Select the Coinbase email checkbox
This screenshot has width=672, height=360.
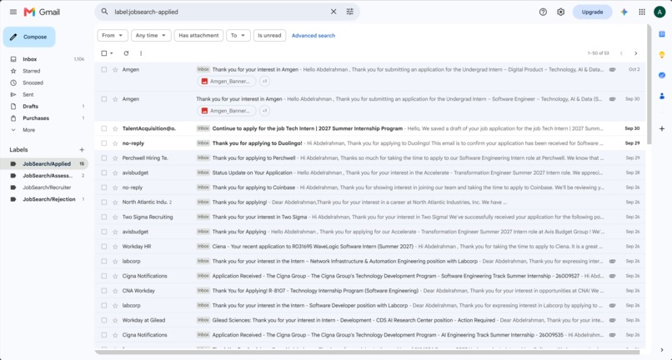[103, 187]
